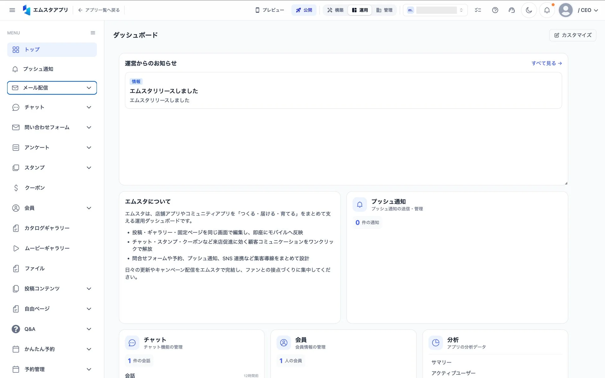Click the カタログギャラリー document icon
This screenshot has height=378, width=605.
pos(16,228)
